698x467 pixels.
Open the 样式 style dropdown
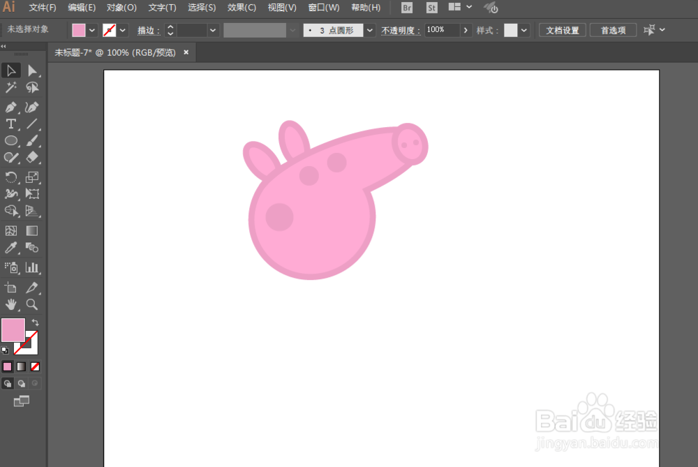pos(524,30)
